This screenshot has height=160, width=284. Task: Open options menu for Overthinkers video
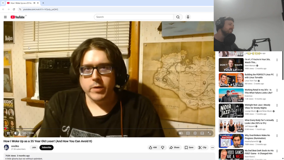tap(277, 136)
